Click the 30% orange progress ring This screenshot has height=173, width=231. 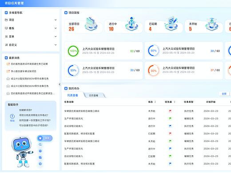[154, 71]
